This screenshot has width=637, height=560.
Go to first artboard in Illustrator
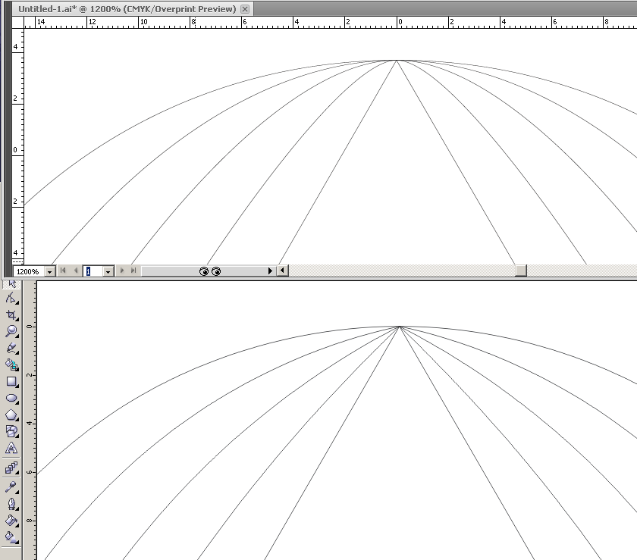[x=63, y=271]
